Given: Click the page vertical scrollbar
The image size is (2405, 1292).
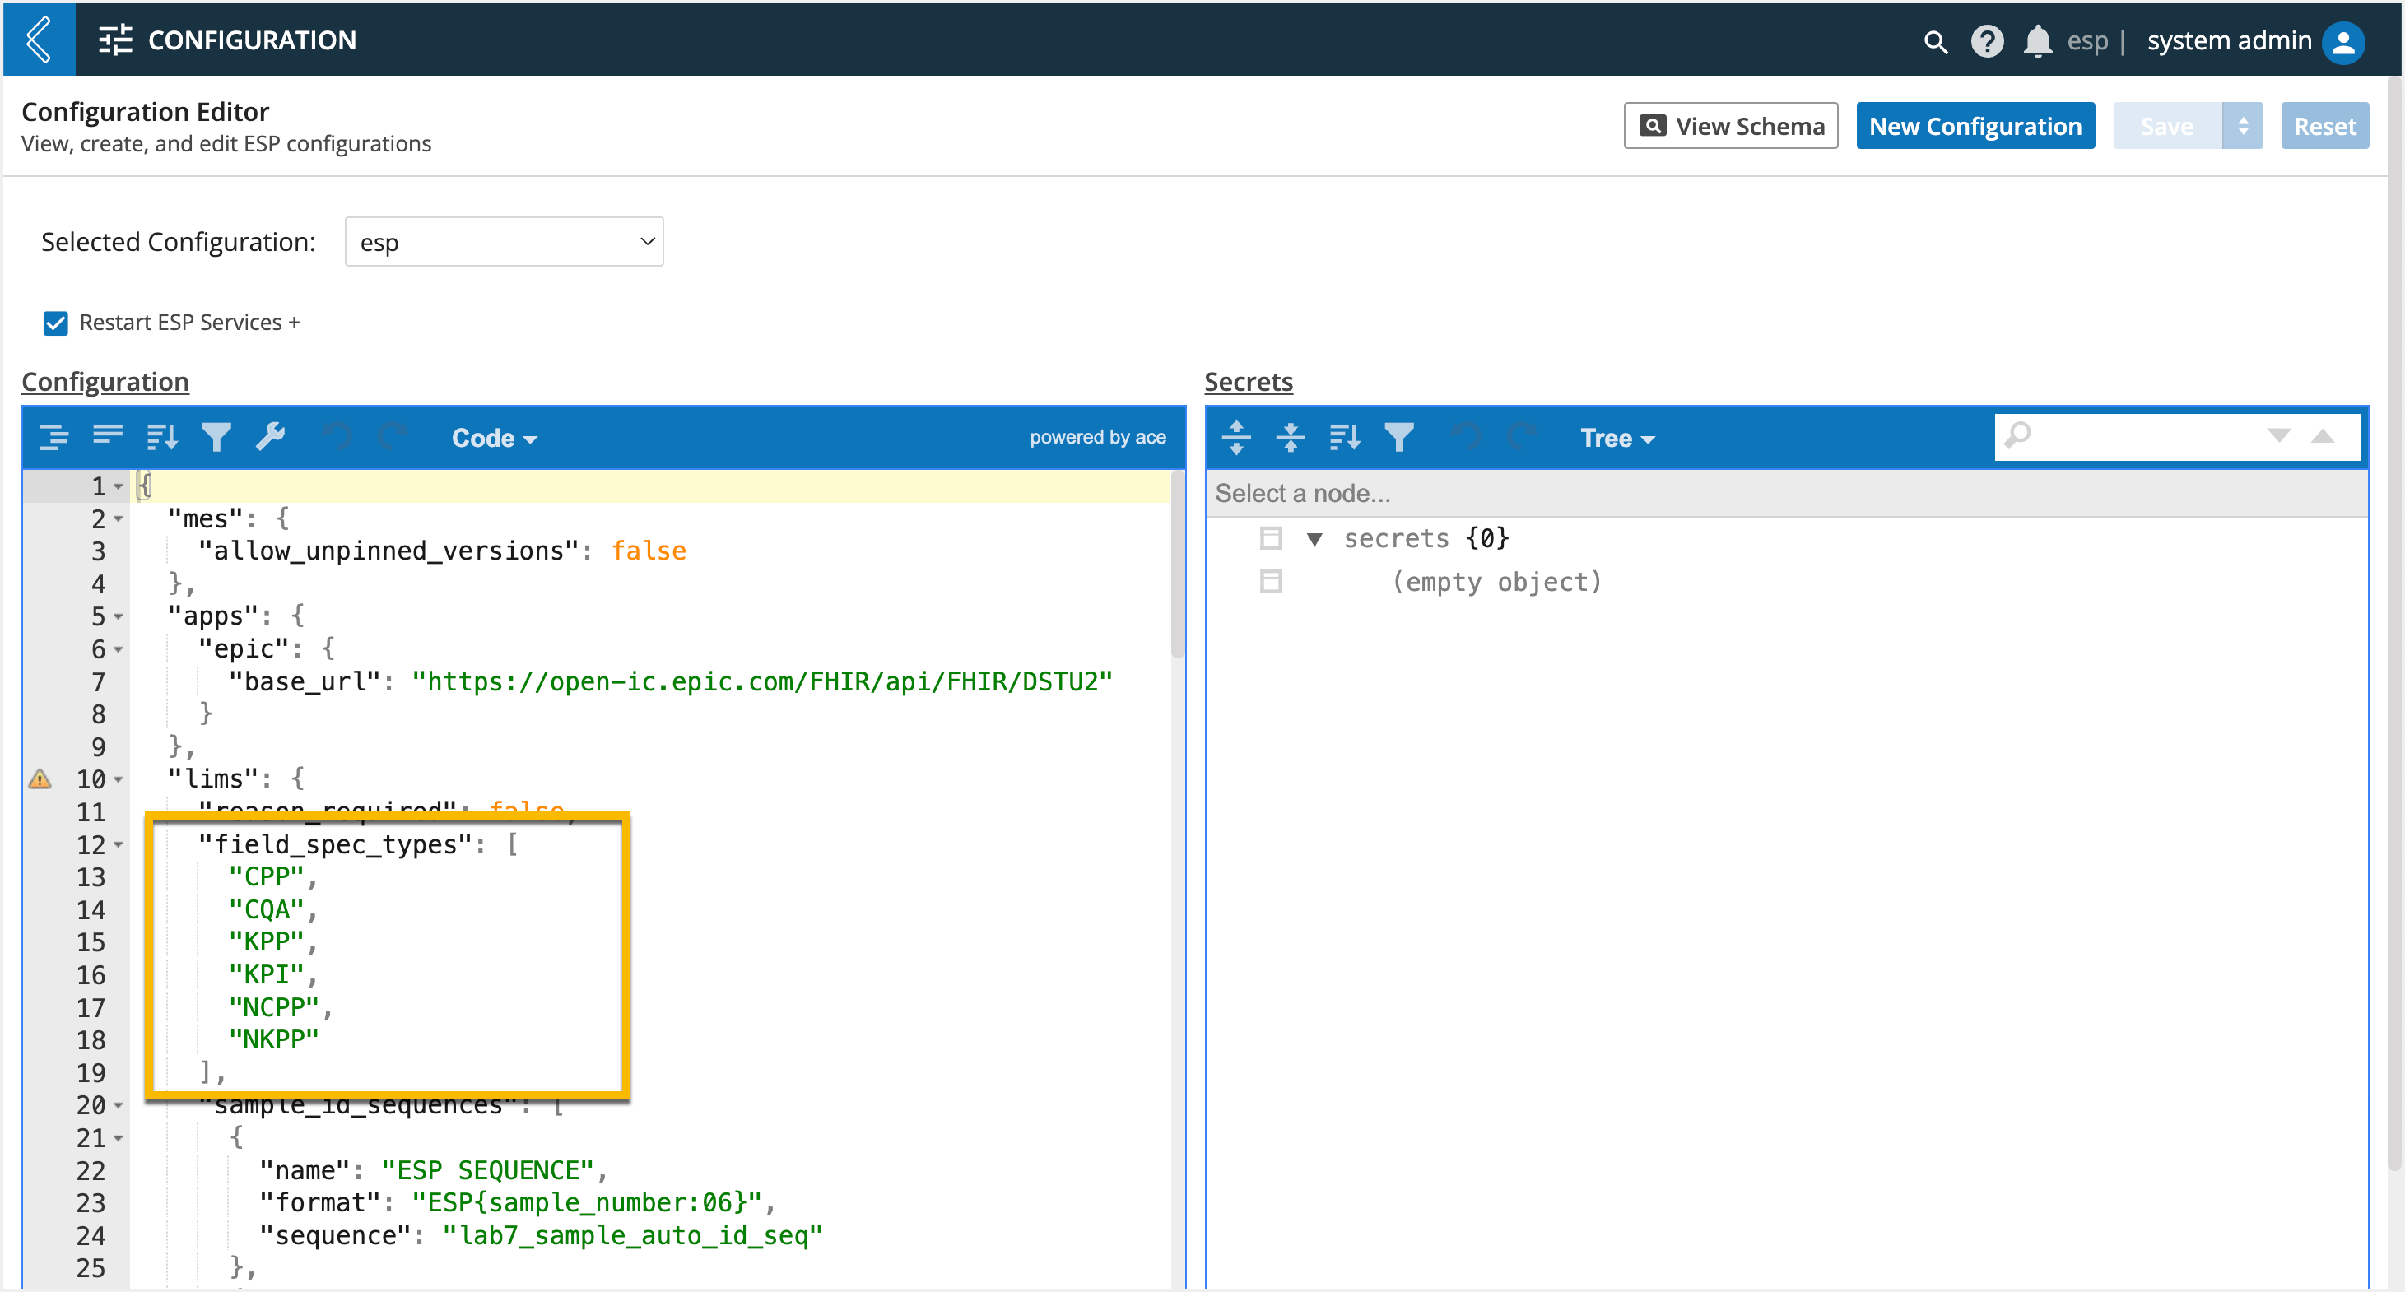Looking at the screenshot, I should coord(2397,625).
